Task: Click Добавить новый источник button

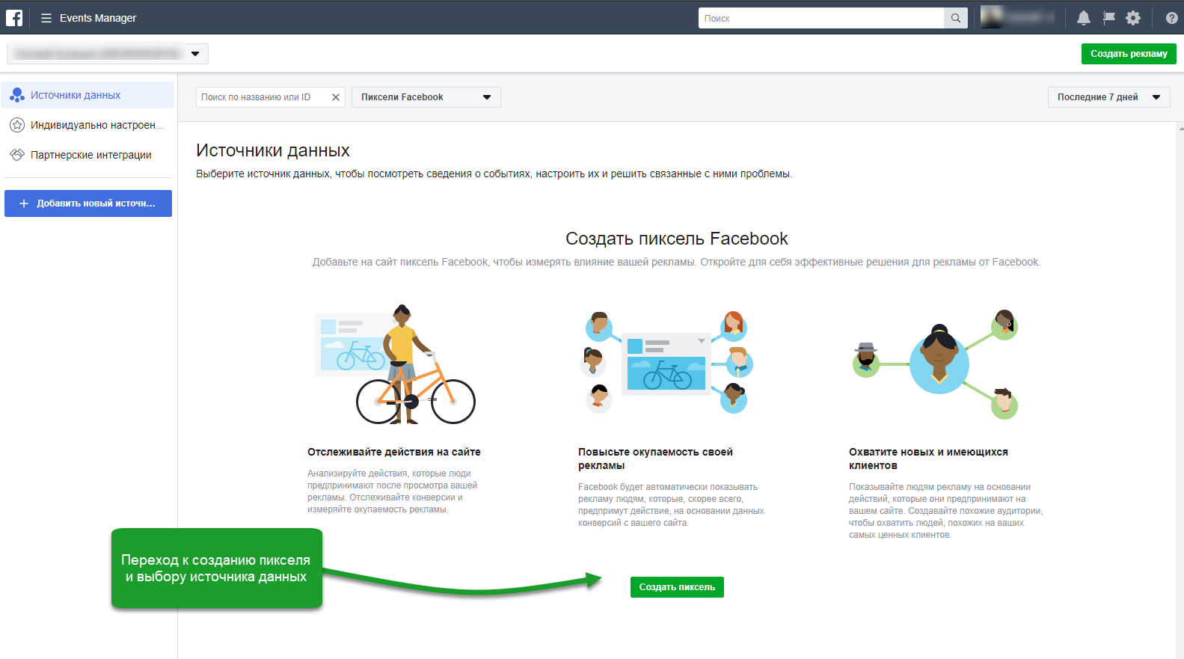Action: pos(88,203)
